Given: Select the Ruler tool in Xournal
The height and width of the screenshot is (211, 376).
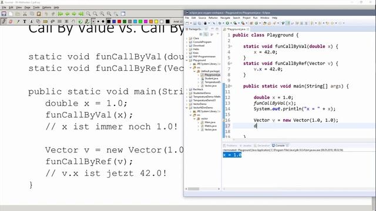Looking at the screenshot, I should [x=45, y=22].
